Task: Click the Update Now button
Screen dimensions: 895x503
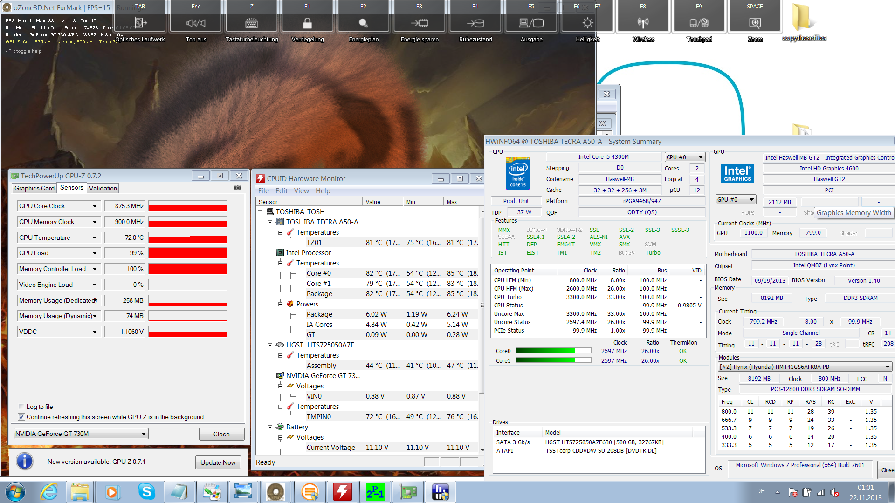Action: [x=218, y=462]
